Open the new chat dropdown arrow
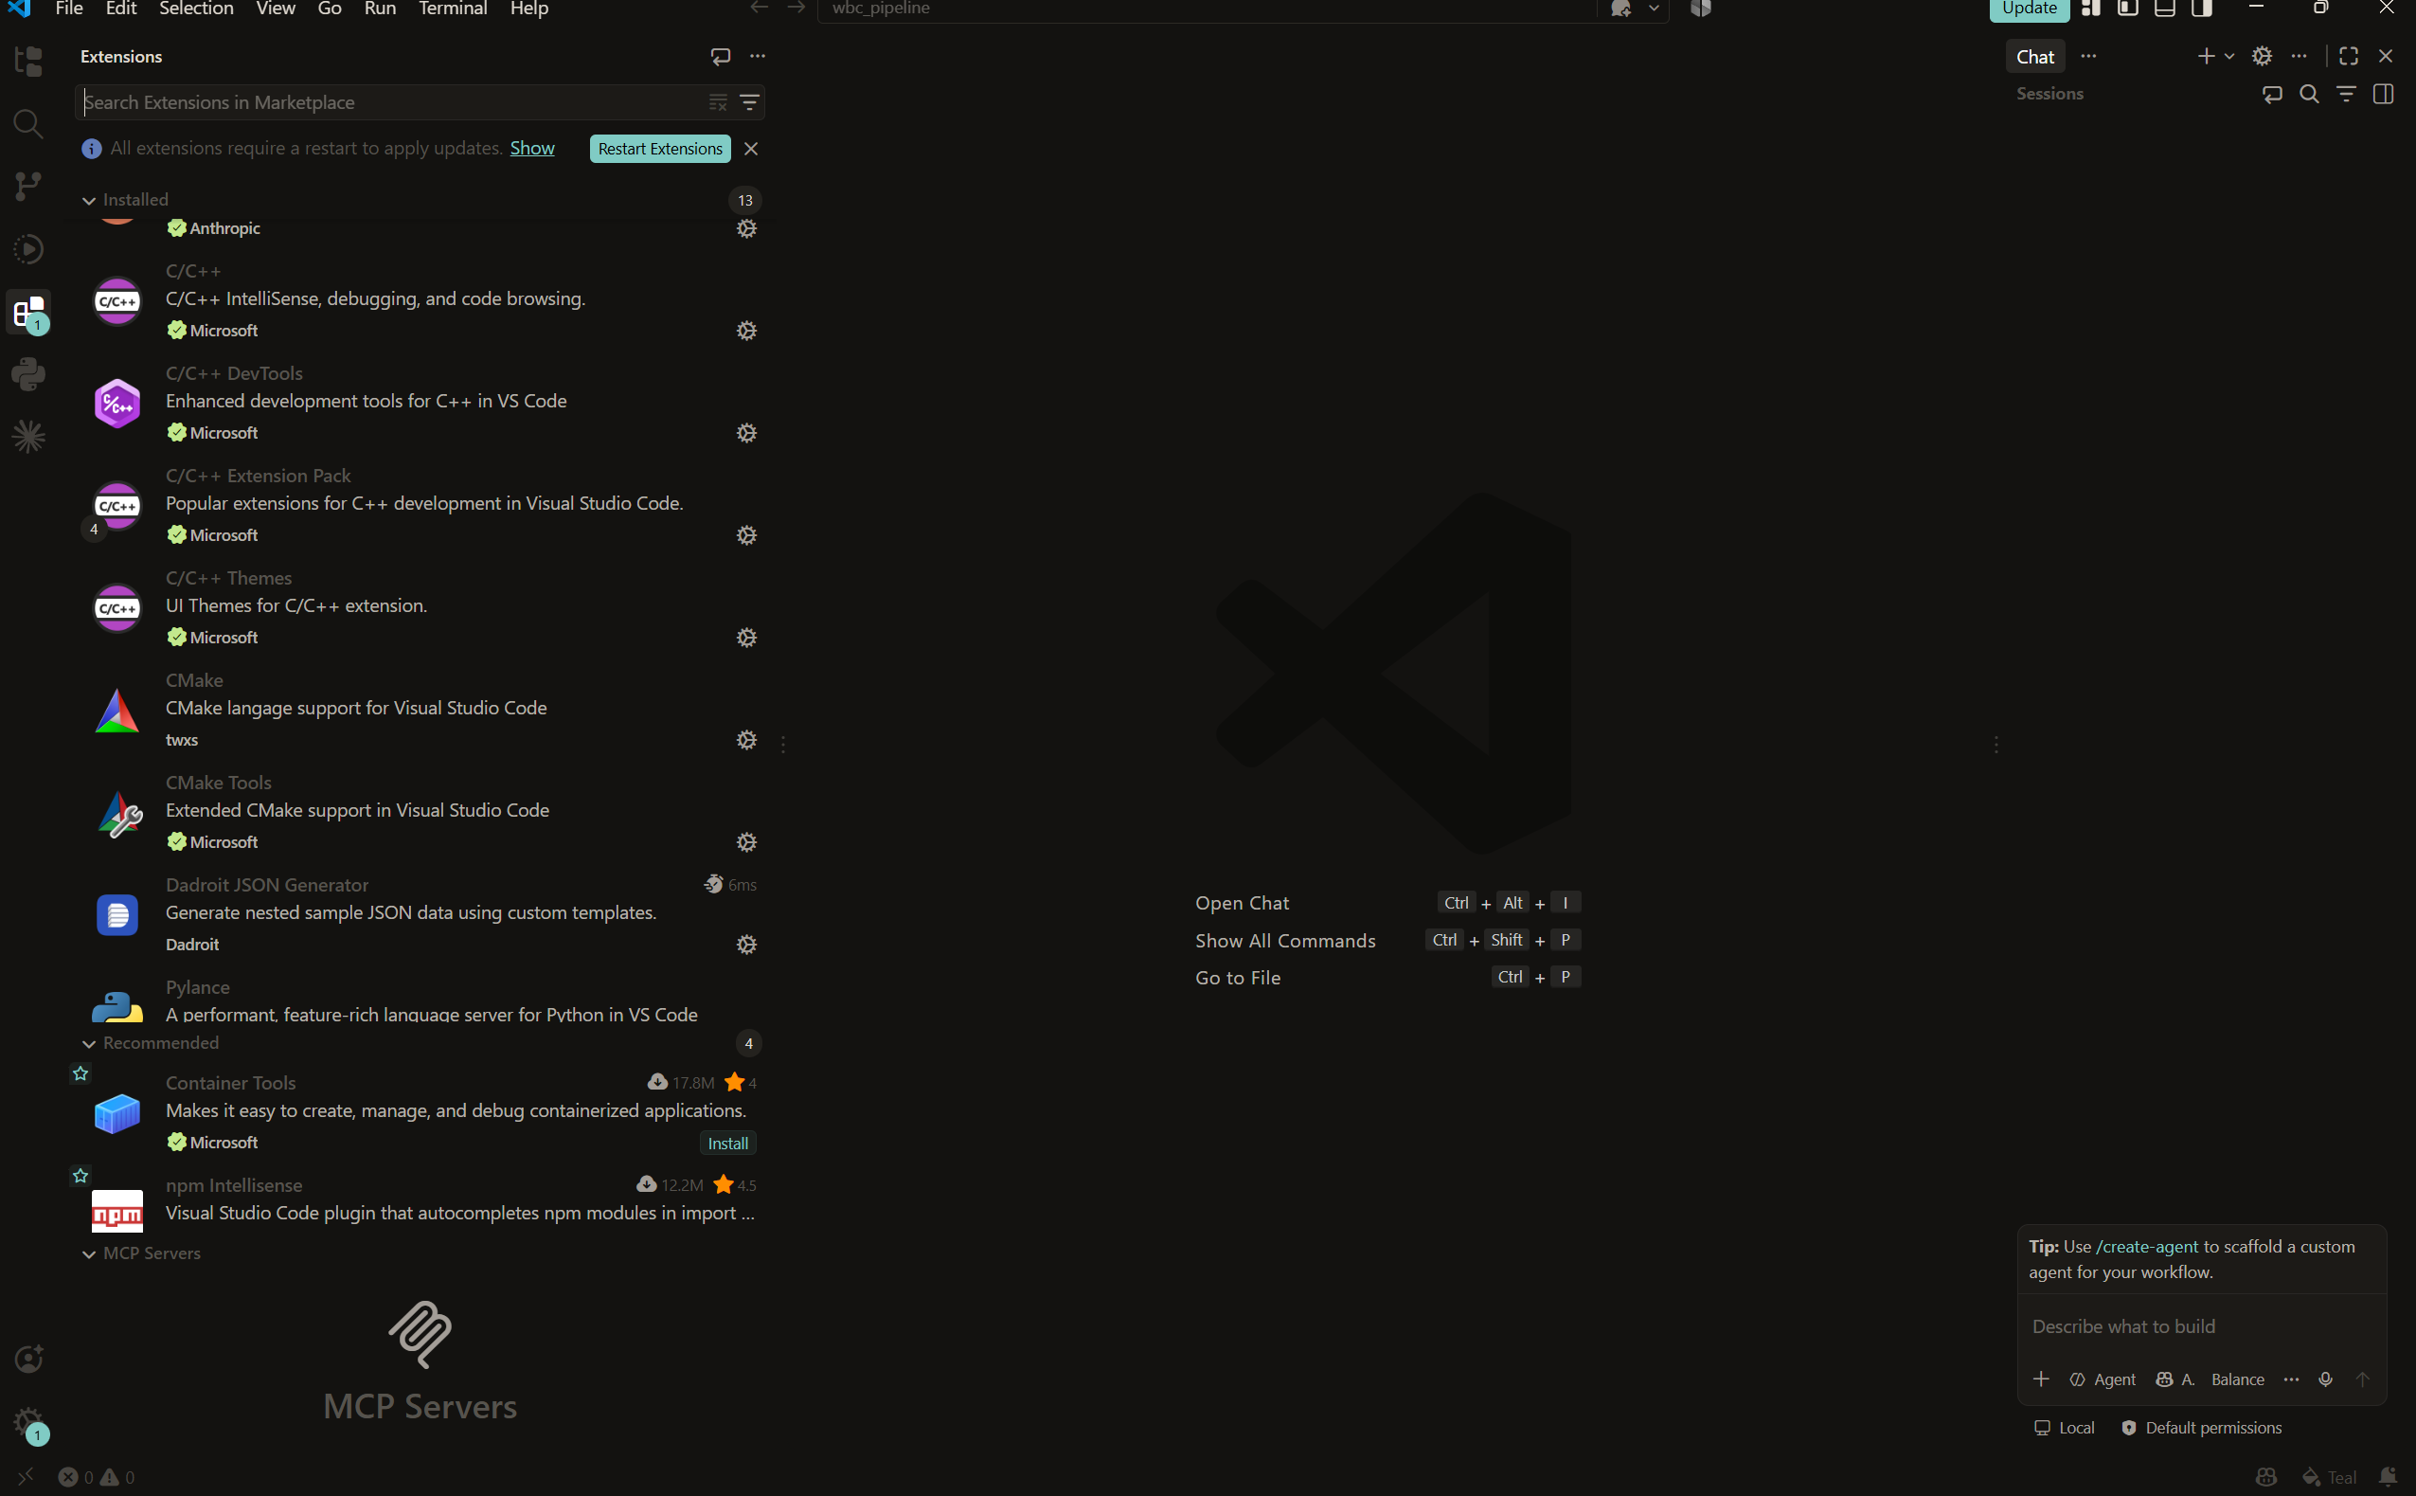The width and height of the screenshot is (2416, 1496). (x=2229, y=57)
